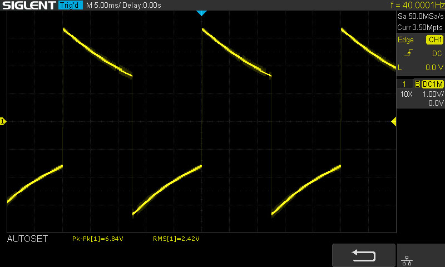This screenshot has width=445, height=267.
Task: Click the Edge trigger type label
Action: point(406,39)
